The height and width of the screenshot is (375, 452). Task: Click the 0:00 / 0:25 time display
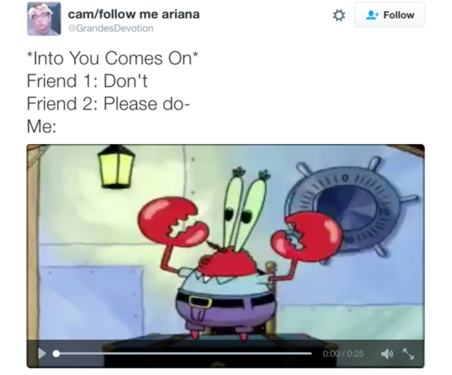click(343, 354)
